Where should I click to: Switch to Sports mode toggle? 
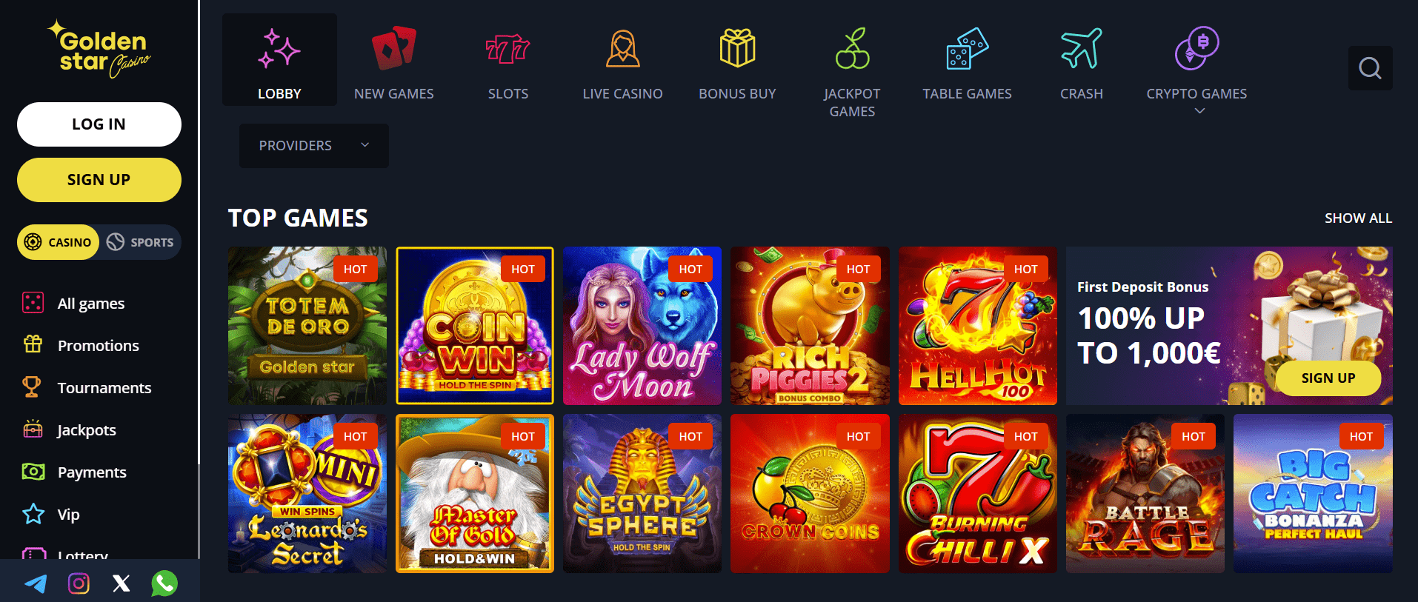tap(140, 242)
